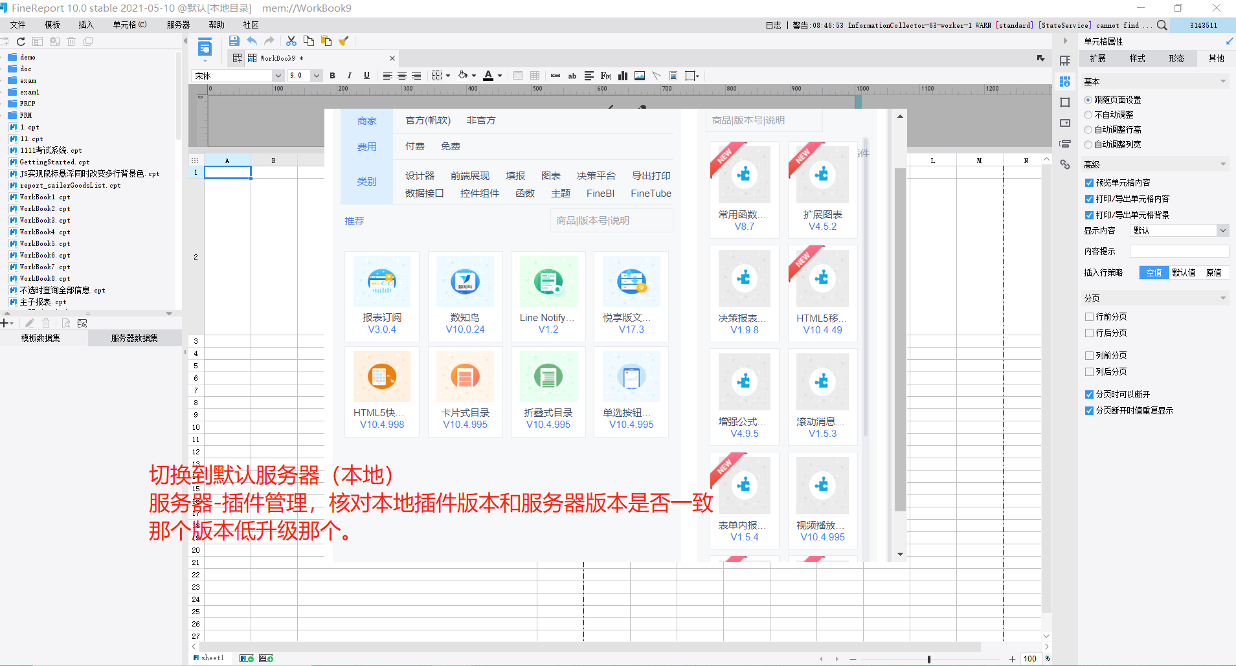Adjust the zoom slider handle
Image resolution: width=1236 pixels, height=666 pixels.
pos(929,659)
